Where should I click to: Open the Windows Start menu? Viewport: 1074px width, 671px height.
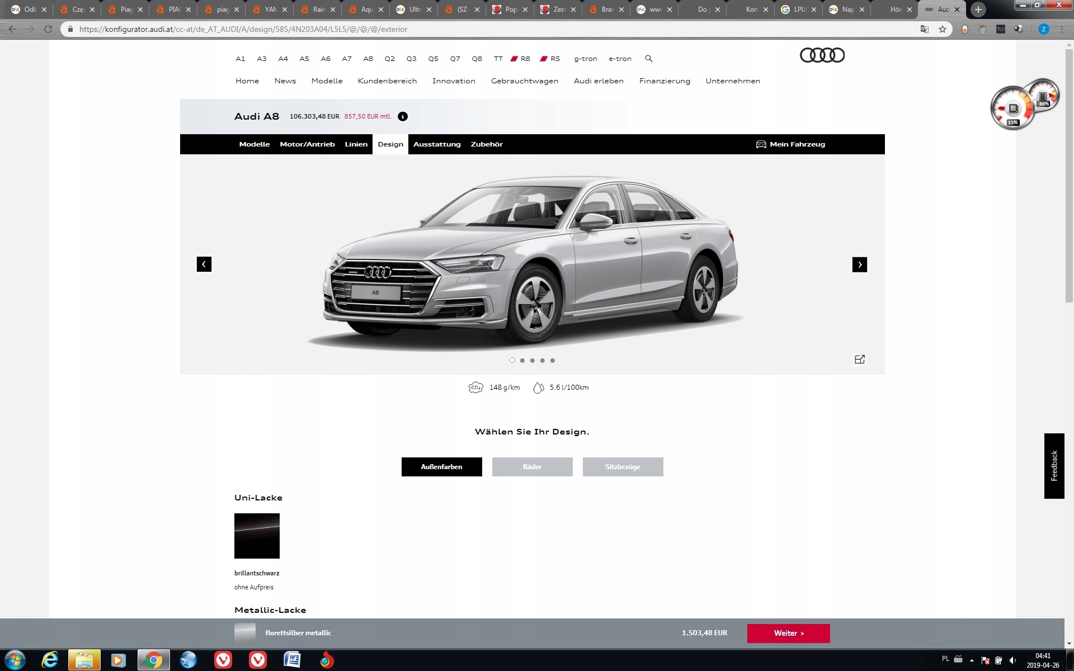15,660
